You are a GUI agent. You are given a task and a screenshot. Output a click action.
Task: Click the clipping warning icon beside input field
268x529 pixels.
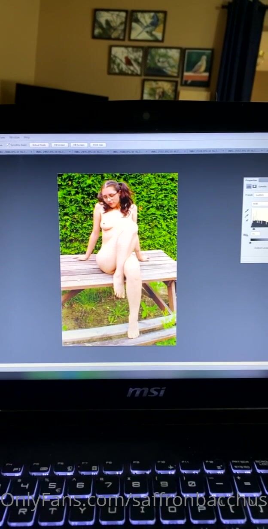247,234
